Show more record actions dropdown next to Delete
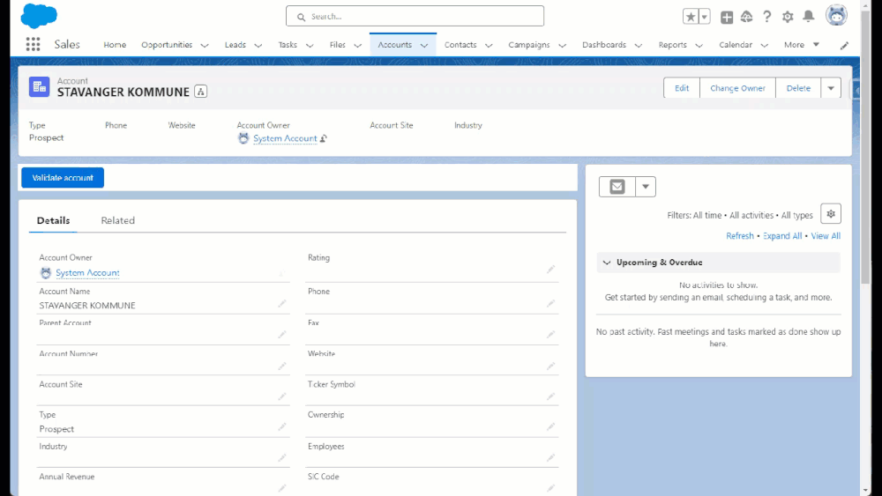This screenshot has height=496, width=882. [x=831, y=88]
